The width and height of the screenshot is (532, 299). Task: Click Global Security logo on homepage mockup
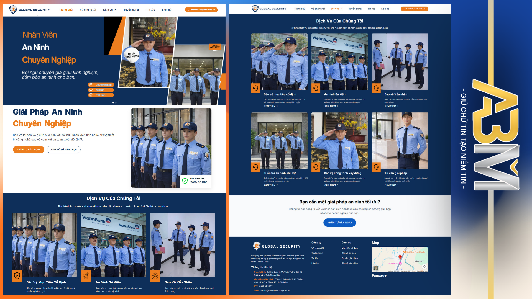pos(30,10)
